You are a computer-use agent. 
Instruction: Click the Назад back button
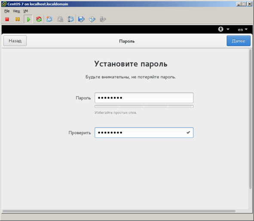(x=15, y=41)
